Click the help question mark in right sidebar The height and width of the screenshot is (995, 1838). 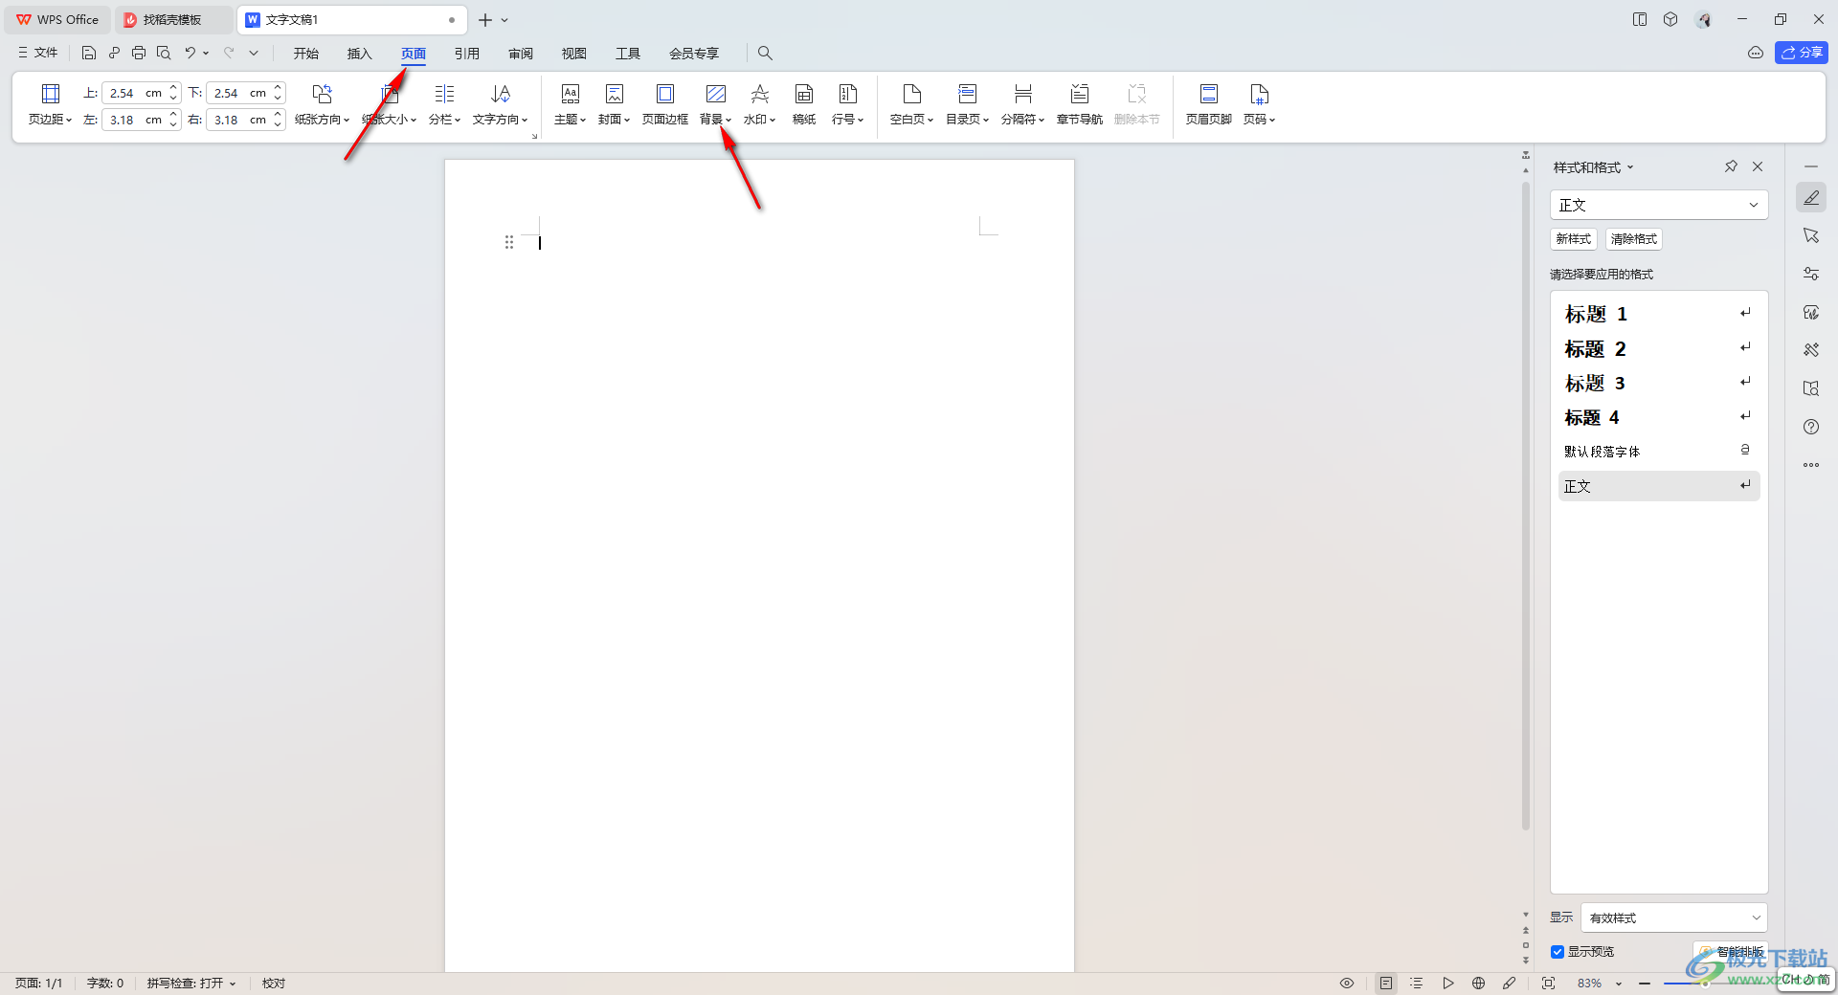1811,427
